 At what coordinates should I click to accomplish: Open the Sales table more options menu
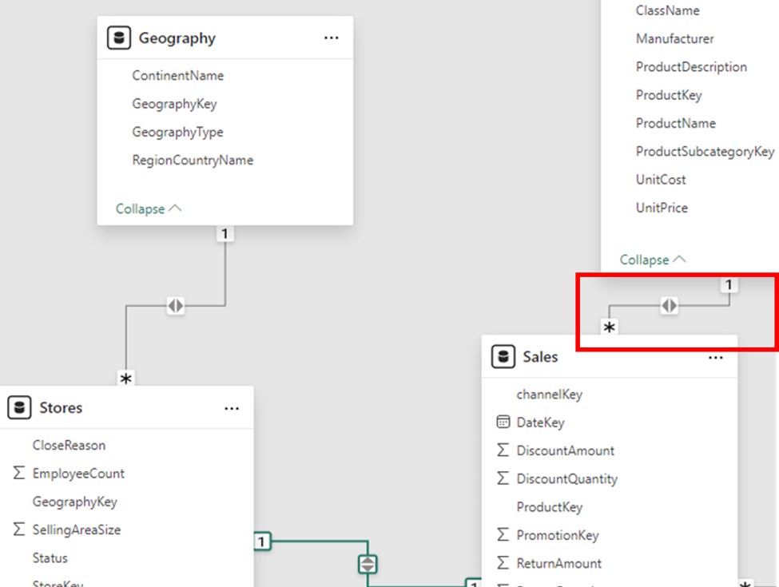(x=715, y=358)
